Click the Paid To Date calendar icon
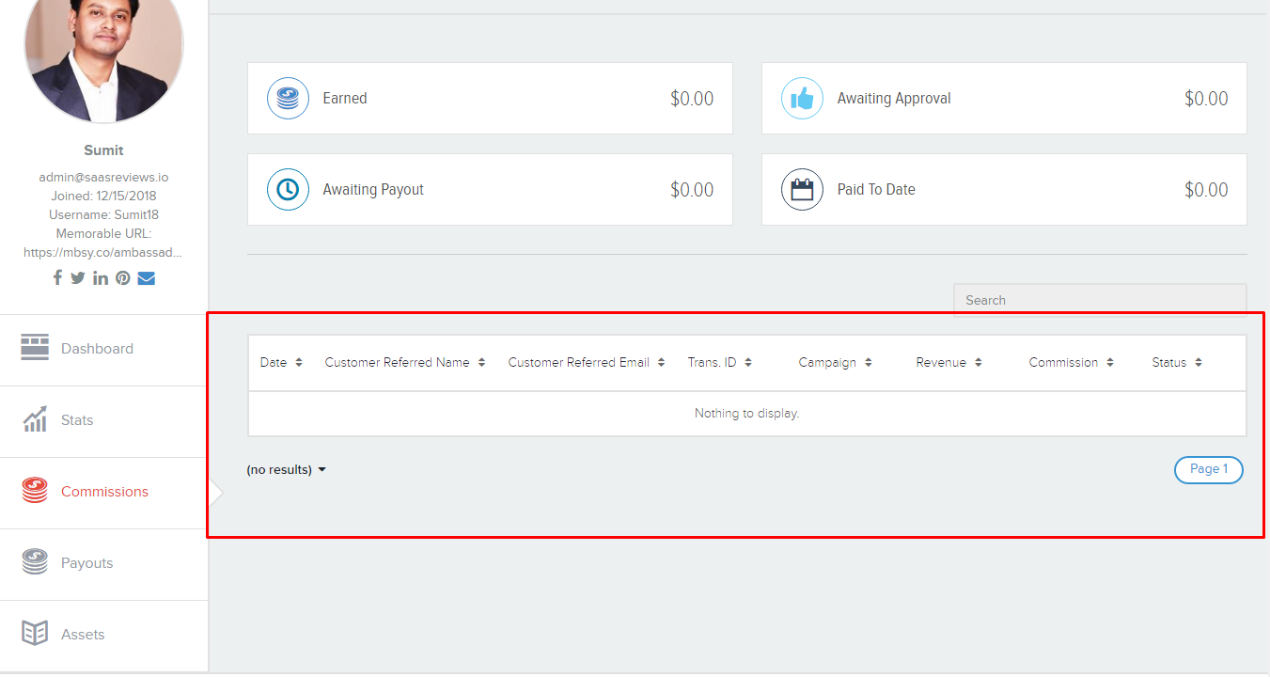Viewport: 1270px width, 677px height. (x=803, y=189)
